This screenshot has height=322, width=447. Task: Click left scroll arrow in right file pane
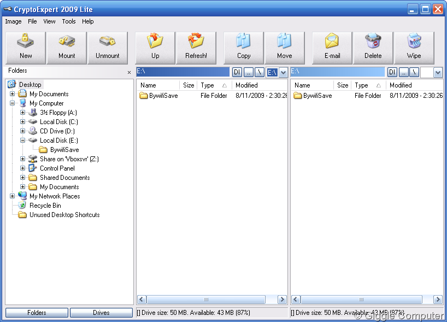coord(296,300)
